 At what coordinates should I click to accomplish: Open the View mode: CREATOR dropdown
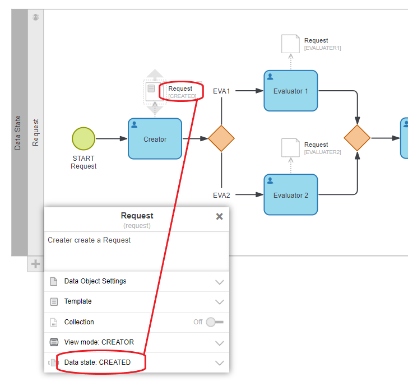(x=219, y=343)
